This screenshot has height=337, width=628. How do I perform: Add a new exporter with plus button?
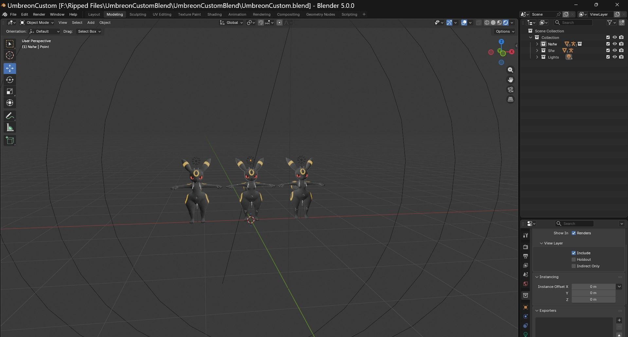619,320
